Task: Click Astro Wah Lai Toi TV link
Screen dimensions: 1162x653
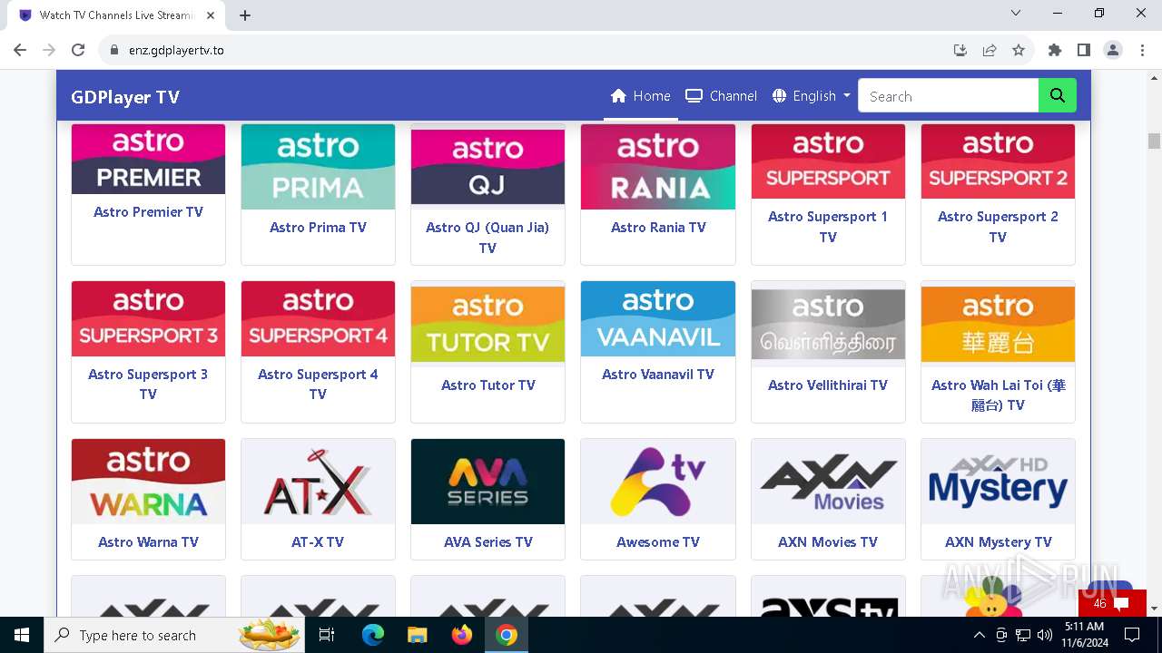Action: (x=998, y=395)
